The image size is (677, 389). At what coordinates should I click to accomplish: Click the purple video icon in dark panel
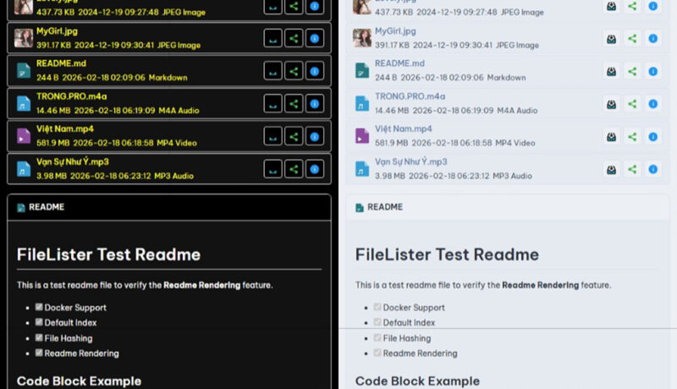(x=24, y=136)
